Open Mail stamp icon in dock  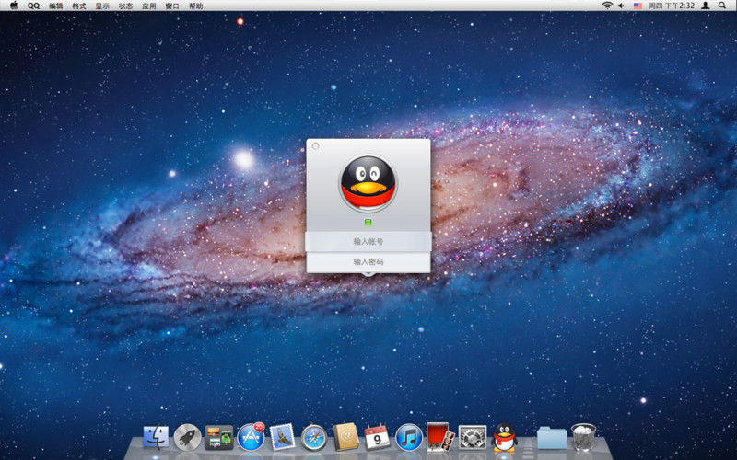pyautogui.click(x=283, y=437)
